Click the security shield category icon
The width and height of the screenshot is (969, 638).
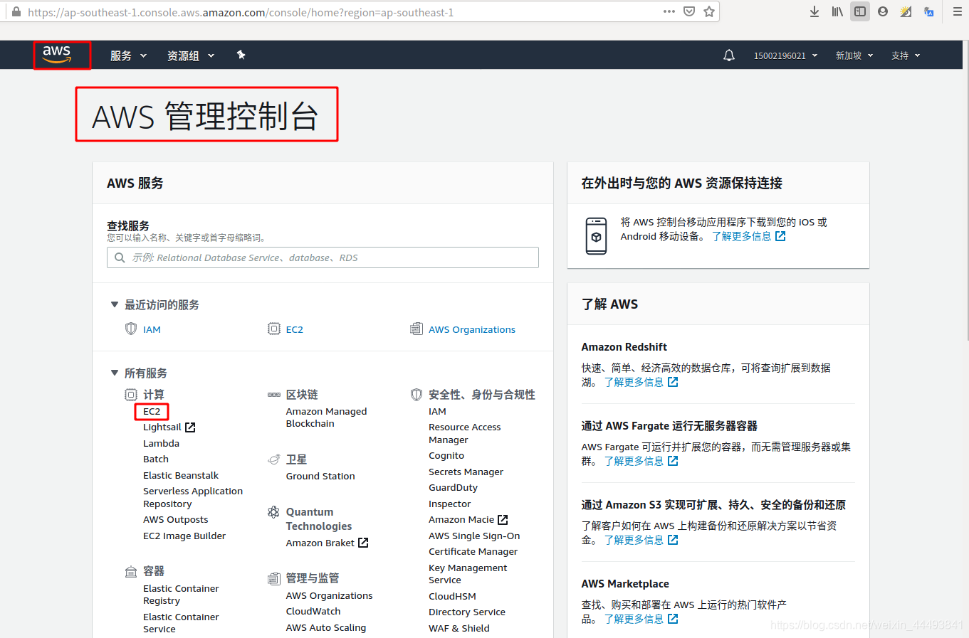point(417,395)
